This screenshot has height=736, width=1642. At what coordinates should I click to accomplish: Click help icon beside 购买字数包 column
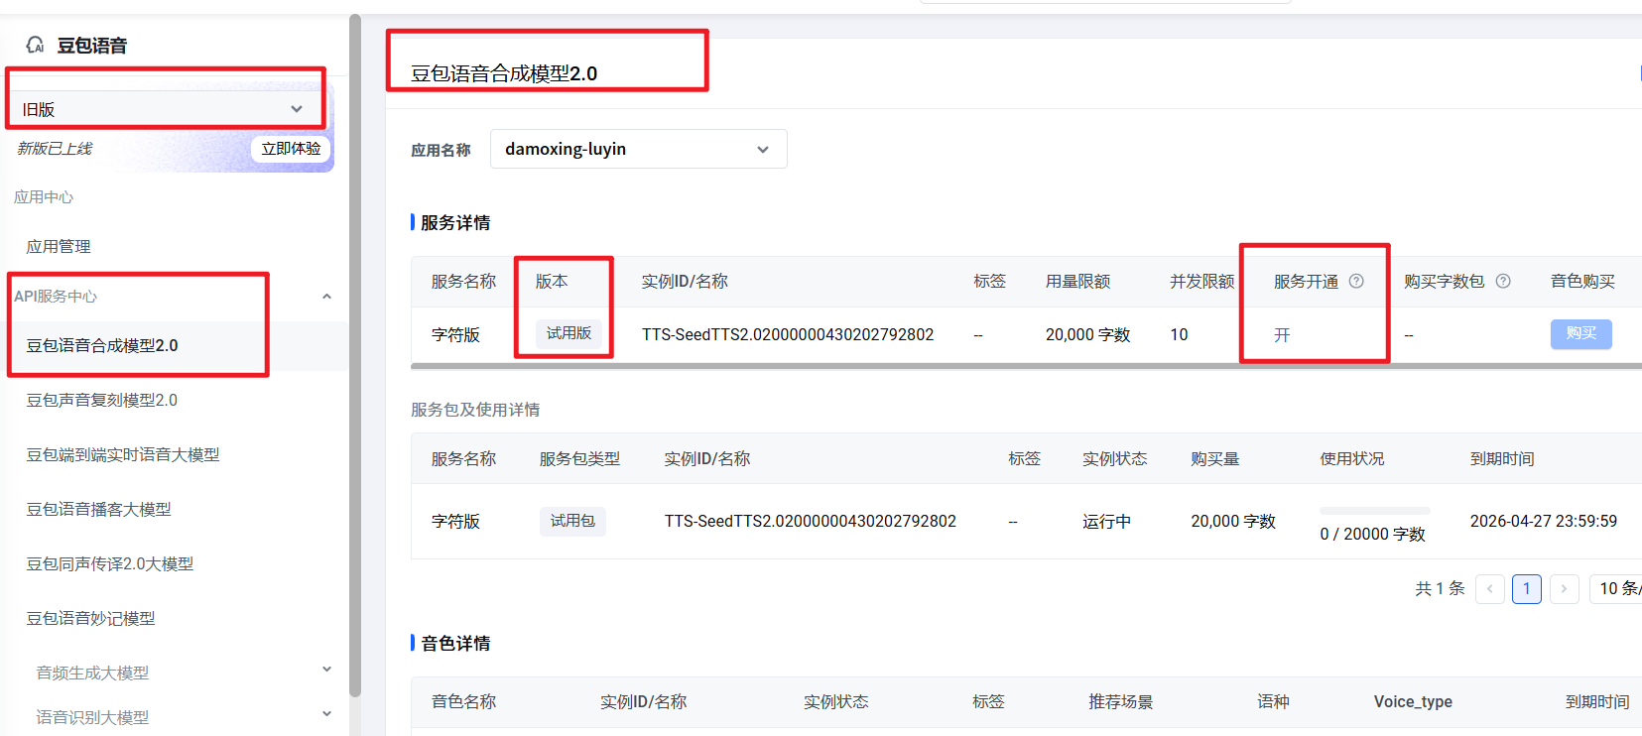pyautogui.click(x=1503, y=281)
